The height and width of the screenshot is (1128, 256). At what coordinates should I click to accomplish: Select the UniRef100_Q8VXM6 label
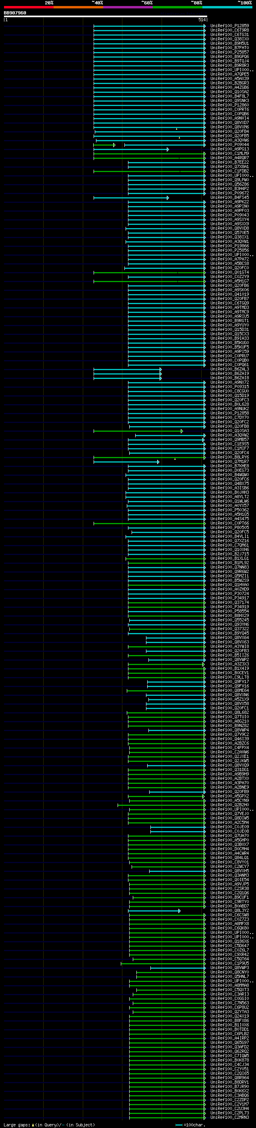click(230, 127)
